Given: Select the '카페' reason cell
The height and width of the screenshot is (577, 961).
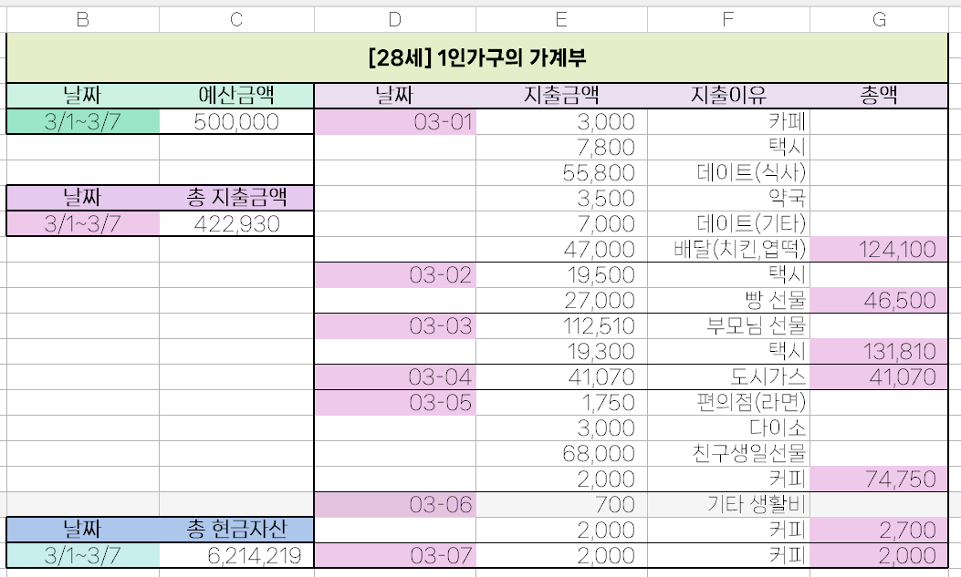Looking at the screenshot, I should pos(728,121).
